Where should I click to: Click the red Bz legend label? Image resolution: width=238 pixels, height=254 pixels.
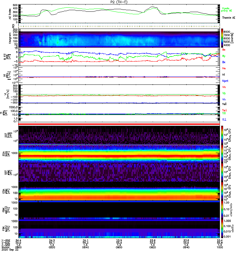tap(224, 50)
